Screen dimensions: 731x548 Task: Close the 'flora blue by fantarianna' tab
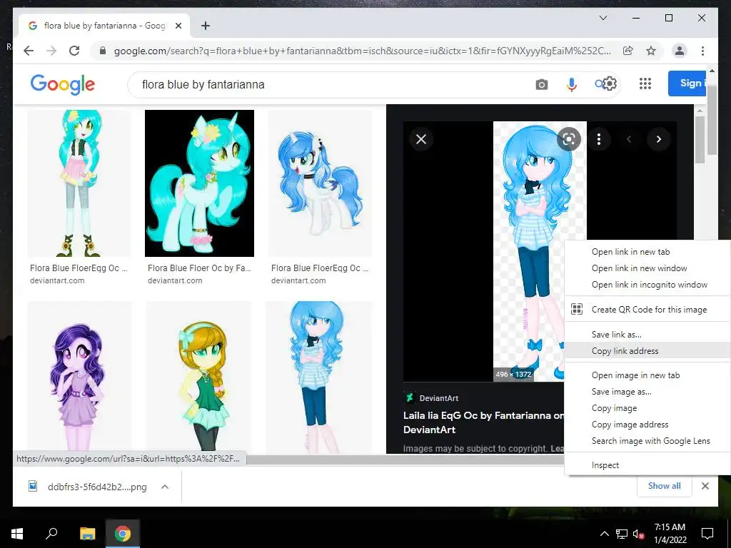(x=178, y=26)
